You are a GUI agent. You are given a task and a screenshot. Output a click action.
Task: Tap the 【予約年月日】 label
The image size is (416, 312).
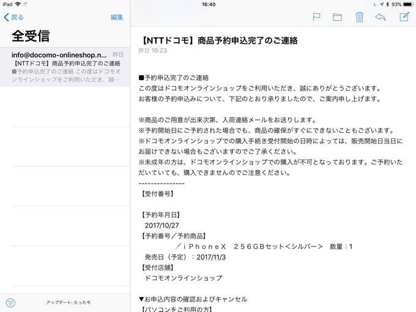click(161, 215)
